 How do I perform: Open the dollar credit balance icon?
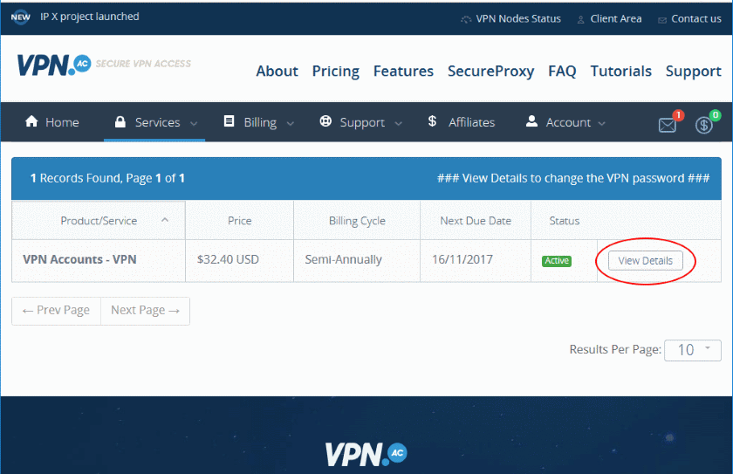(703, 126)
